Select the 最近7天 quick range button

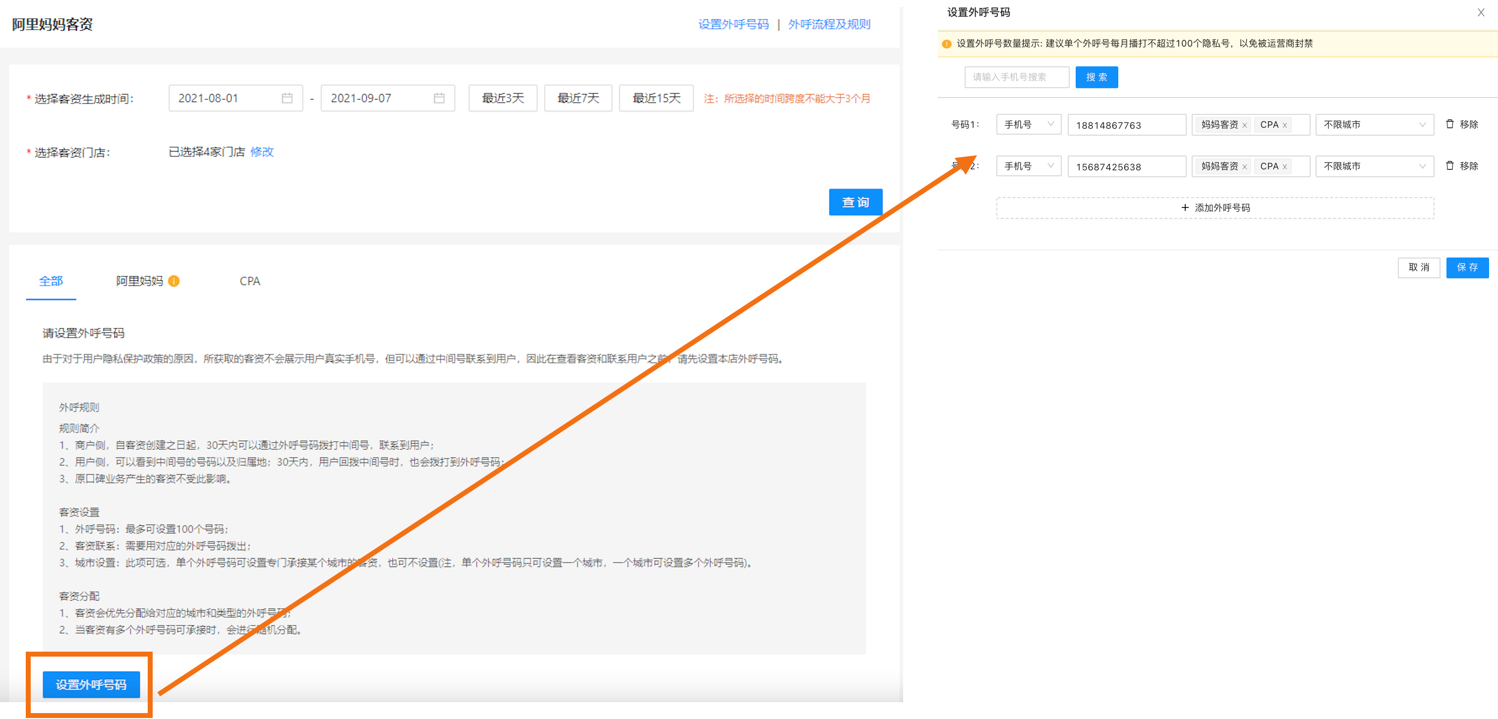[x=578, y=98]
